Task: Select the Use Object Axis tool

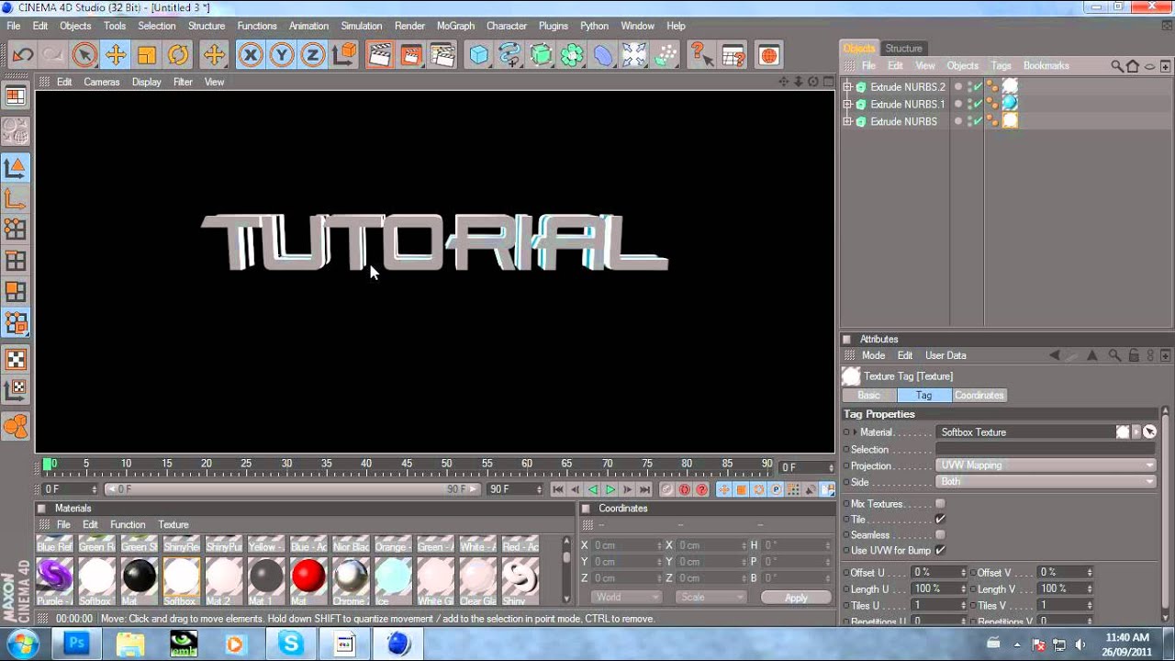Action: click(x=16, y=198)
